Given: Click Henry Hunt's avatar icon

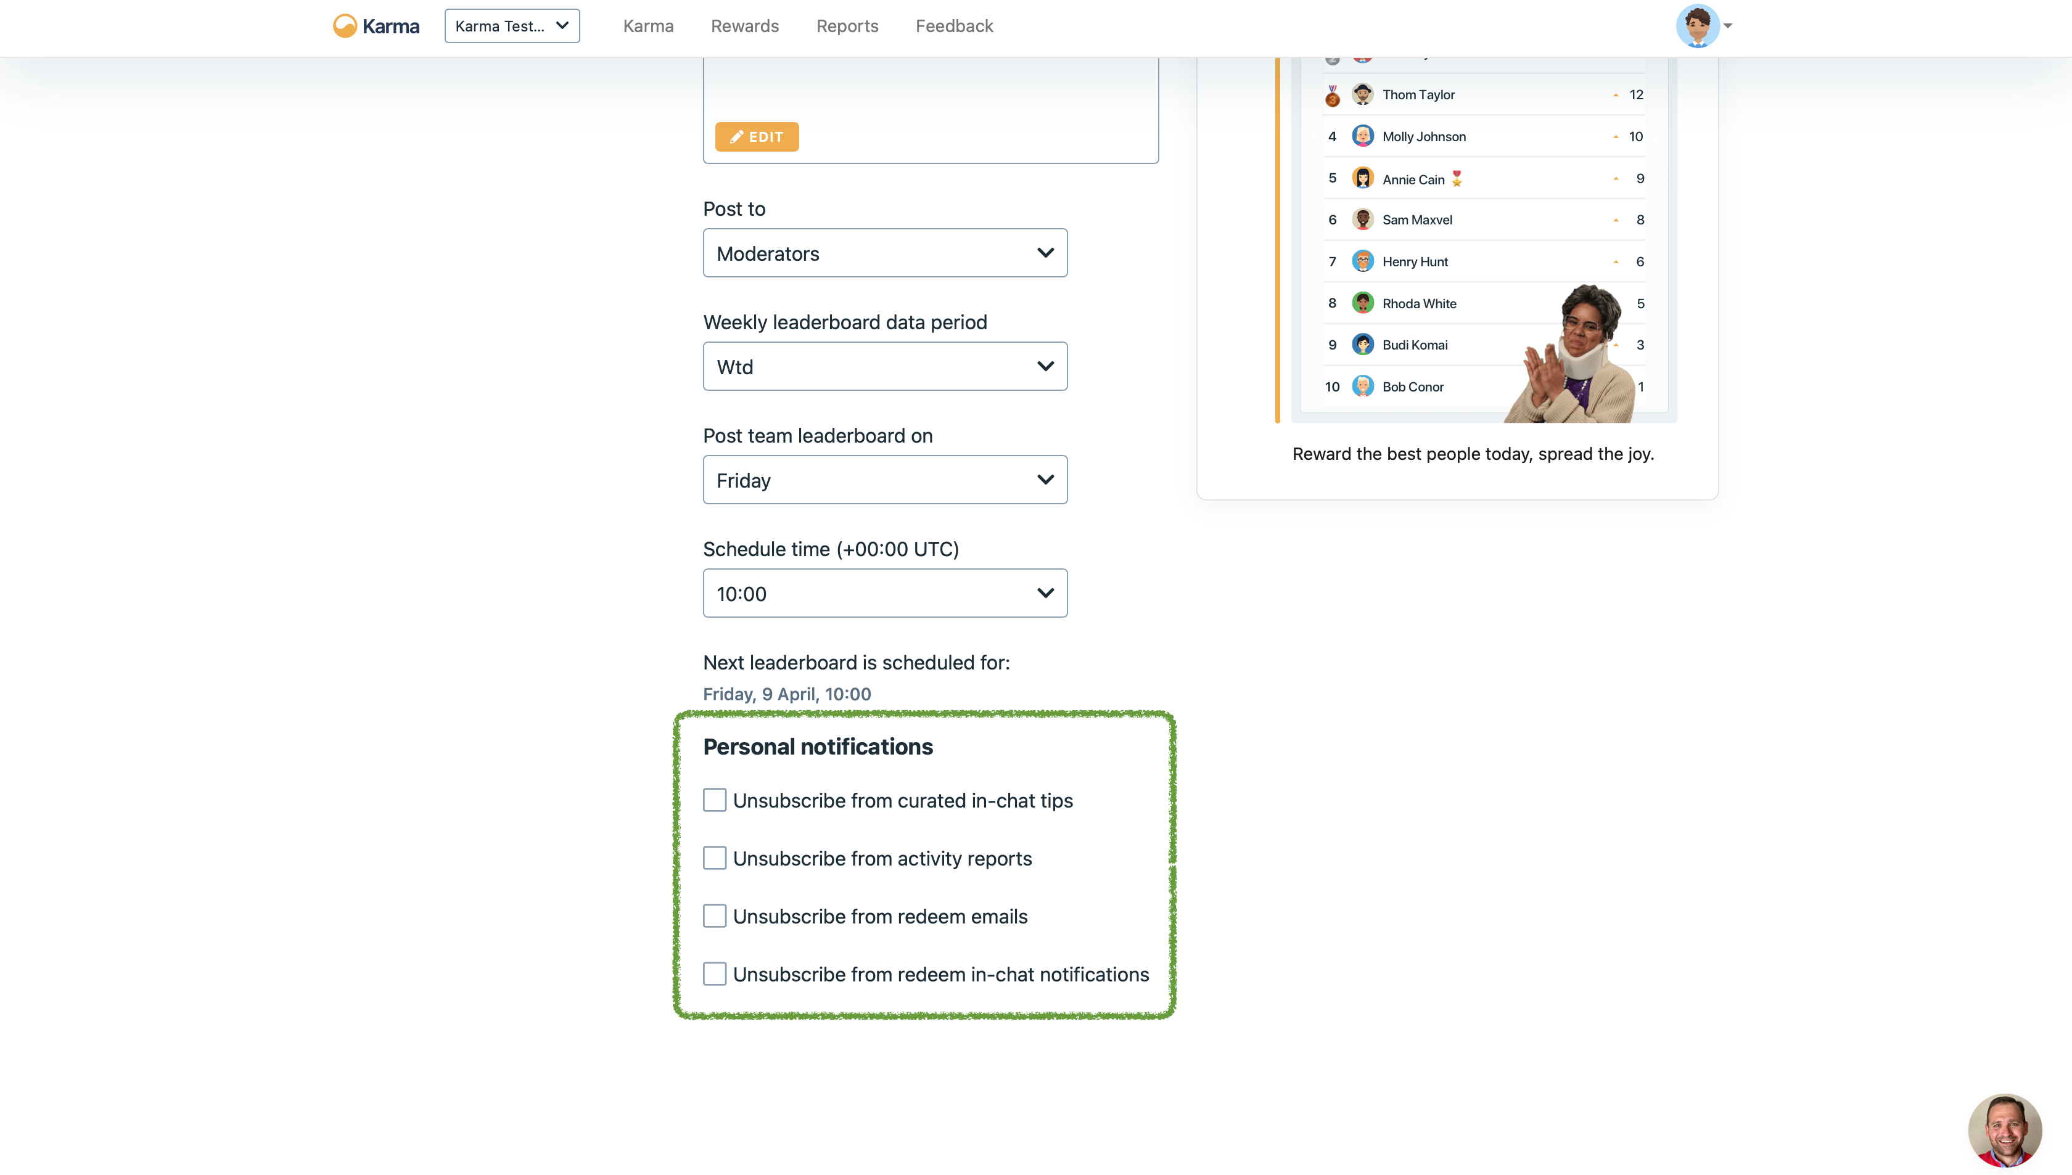Looking at the screenshot, I should click(x=1362, y=261).
